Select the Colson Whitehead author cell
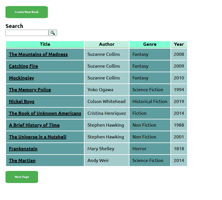The image size is (222, 200). (x=107, y=102)
